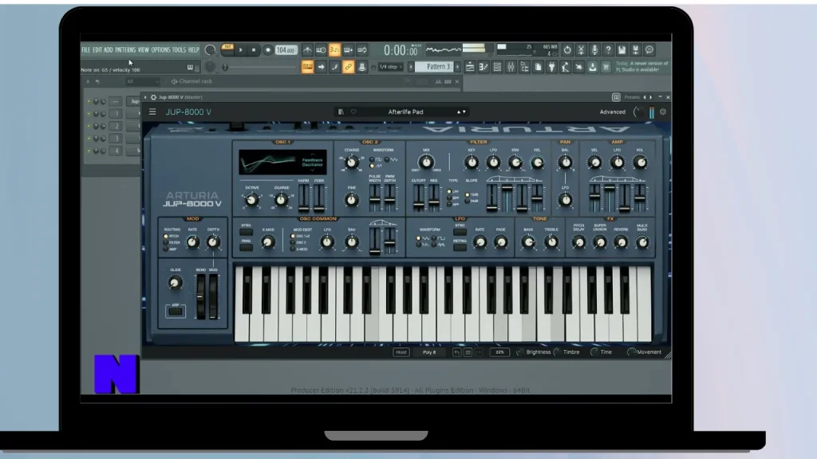
Task: Click the filter RES slider
Action: point(433,198)
